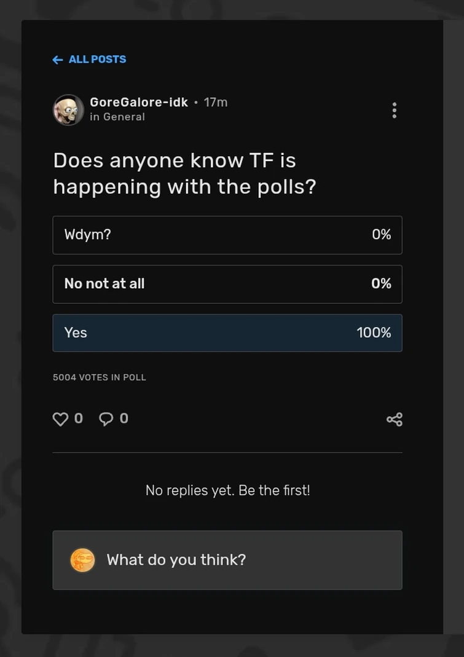This screenshot has width=464, height=657.
Task: Vote for the No not at all option
Action: point(227,283)
